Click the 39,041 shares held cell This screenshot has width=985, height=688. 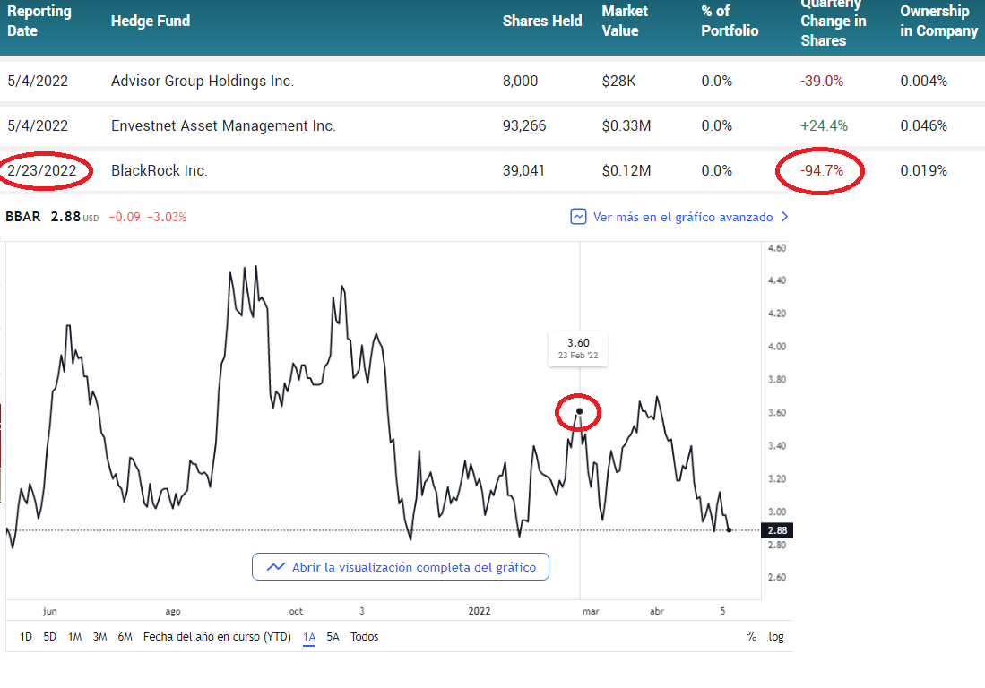pyautogui.click(x=523, y=170)
